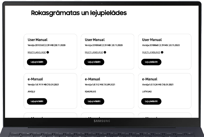Download the ANGĻU e-Manual
This screenshot has width=204, height=137.
[37, 101]
